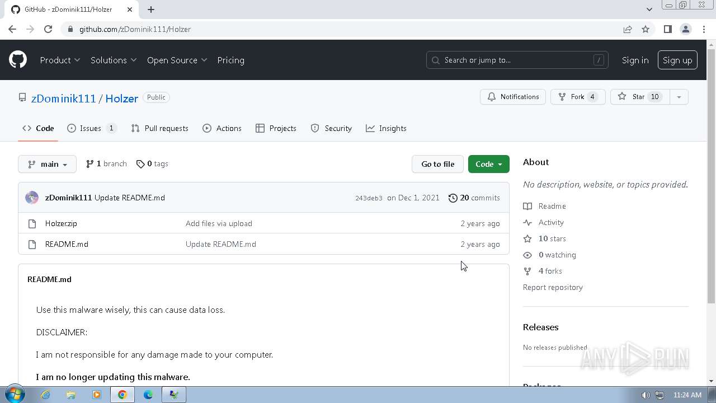View the 4 forks link
The width and height of the screenshot is (716, 403).
point(543,271)
